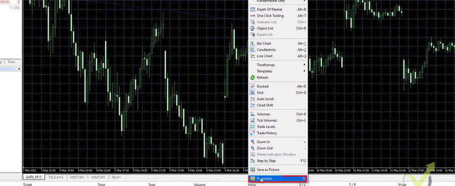Switch to the AAPL,M15 chart tab
The image size is (455, 186).
click(x=34, y=177)
